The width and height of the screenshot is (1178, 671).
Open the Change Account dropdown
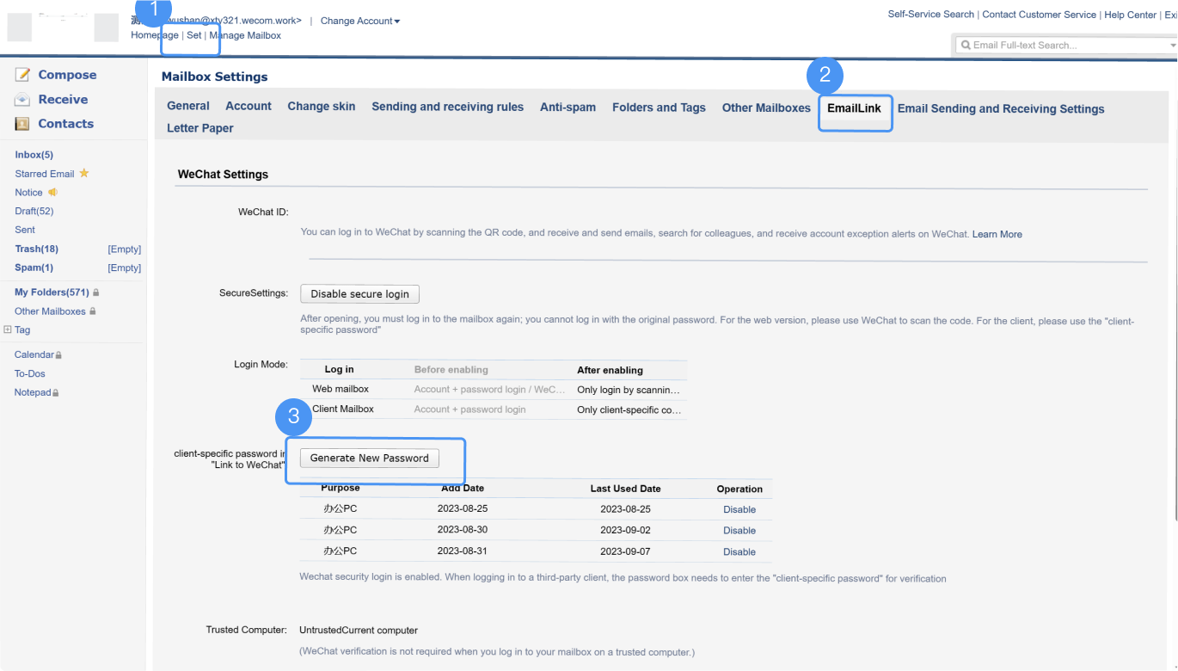pyautogui.click(x=359, y=21)
